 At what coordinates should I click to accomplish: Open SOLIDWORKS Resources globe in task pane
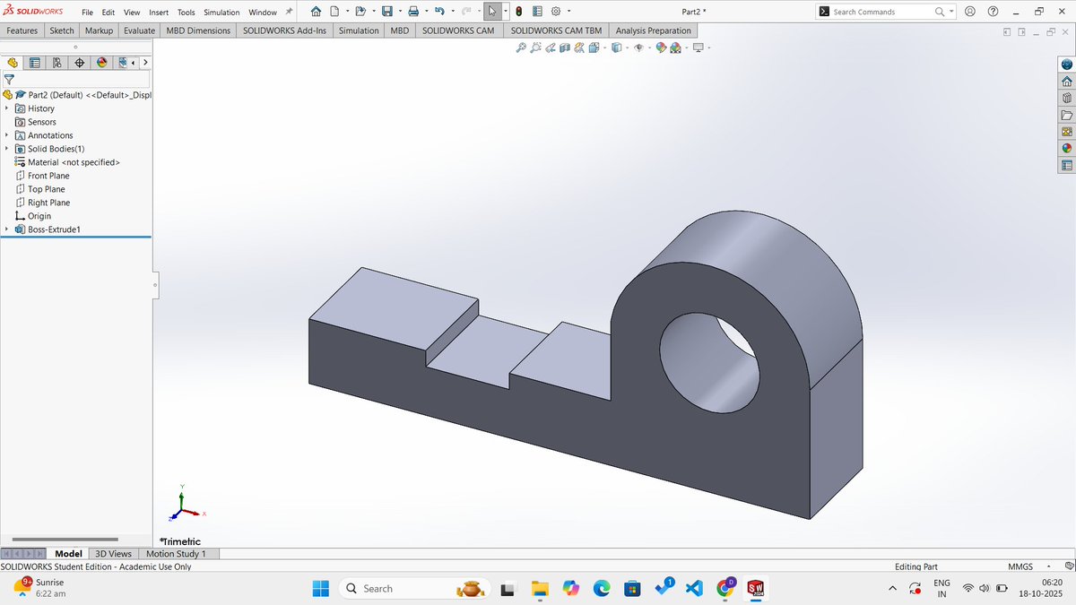point(1066,65)
